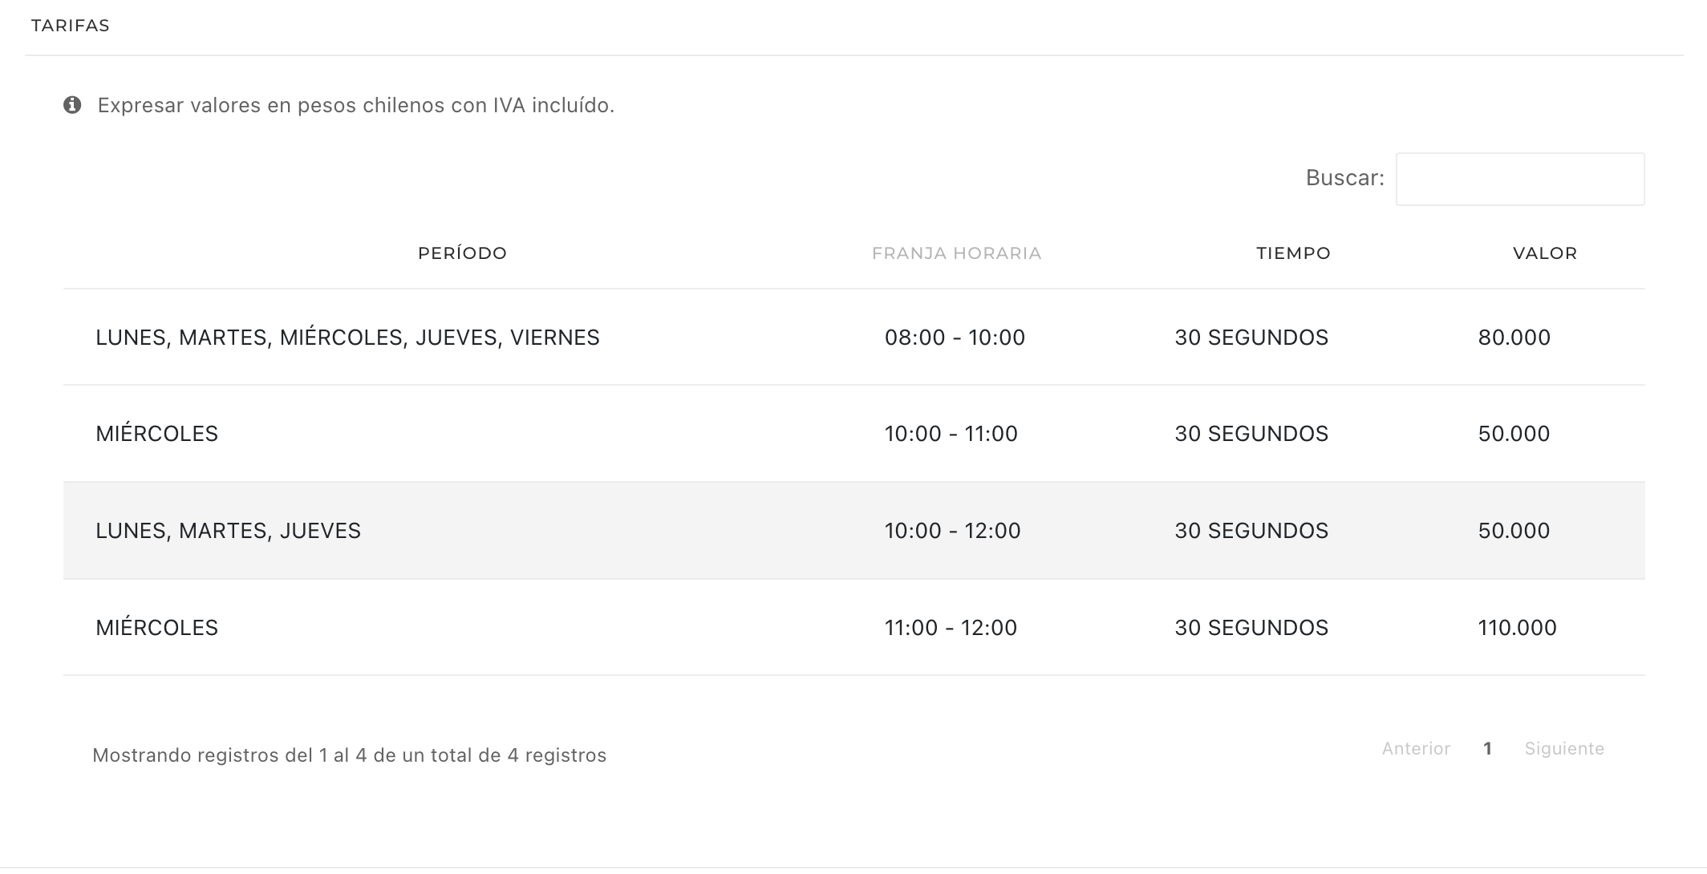Image resolution: width=1707 pixels, height=874 pixels.
Task: Click the 08:00 - 10:00 time slot cell
Action: 955,338
